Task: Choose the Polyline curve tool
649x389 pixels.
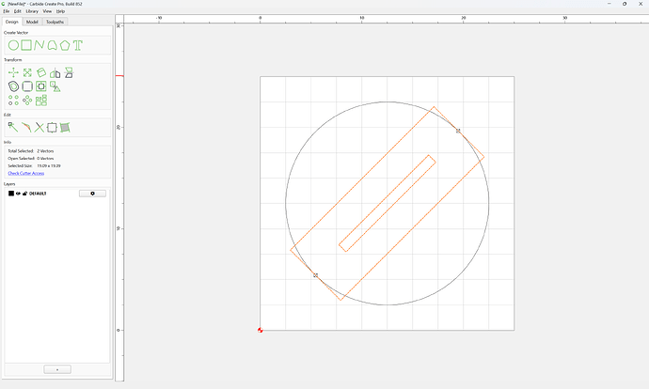Action: pos(39,45)
